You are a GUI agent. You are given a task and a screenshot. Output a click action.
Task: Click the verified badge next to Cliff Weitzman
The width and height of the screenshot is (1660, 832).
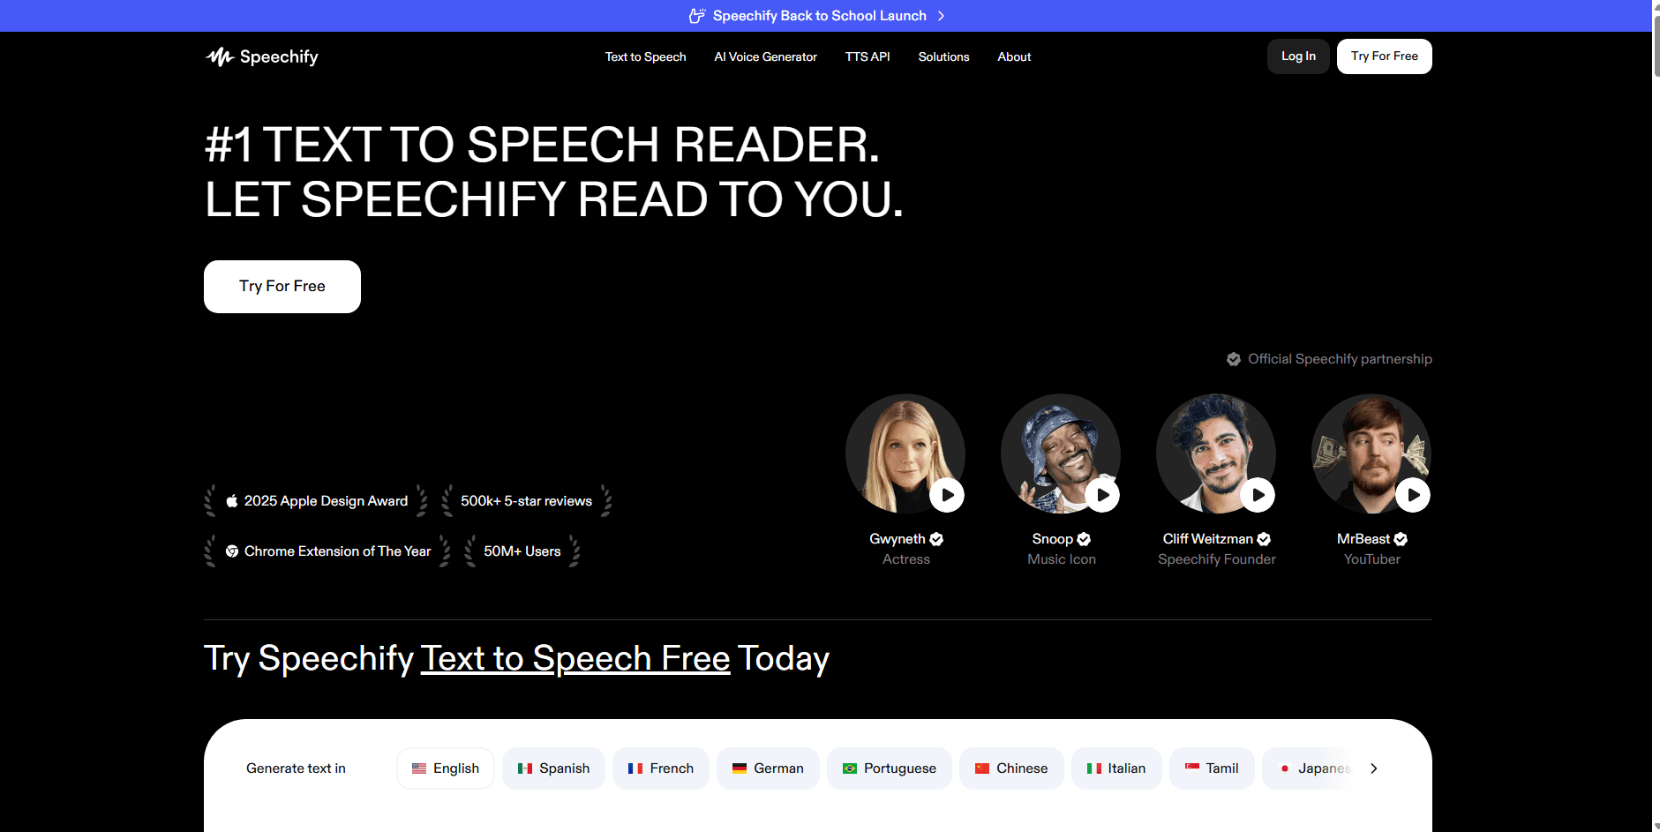point(1264,539)
